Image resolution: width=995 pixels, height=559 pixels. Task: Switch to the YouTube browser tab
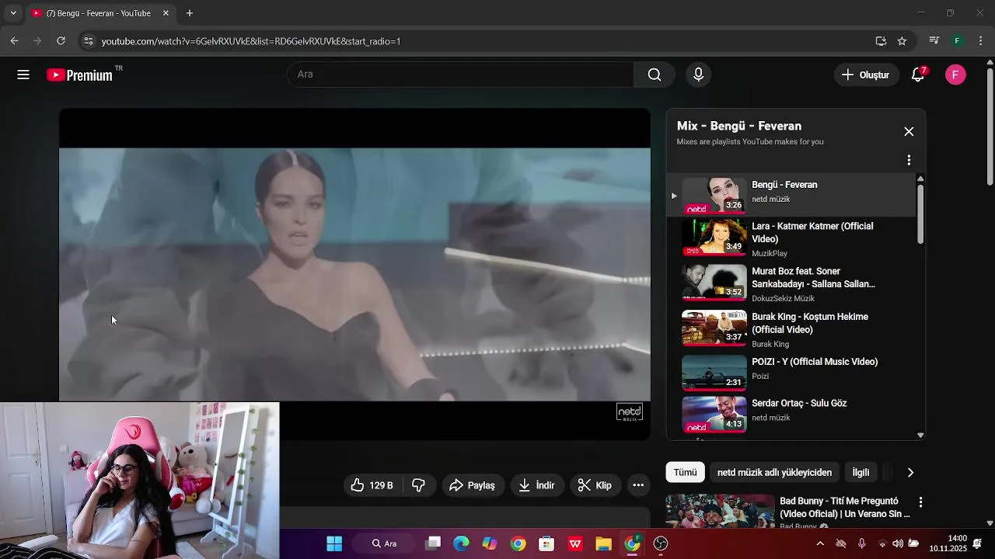point(101,13)
